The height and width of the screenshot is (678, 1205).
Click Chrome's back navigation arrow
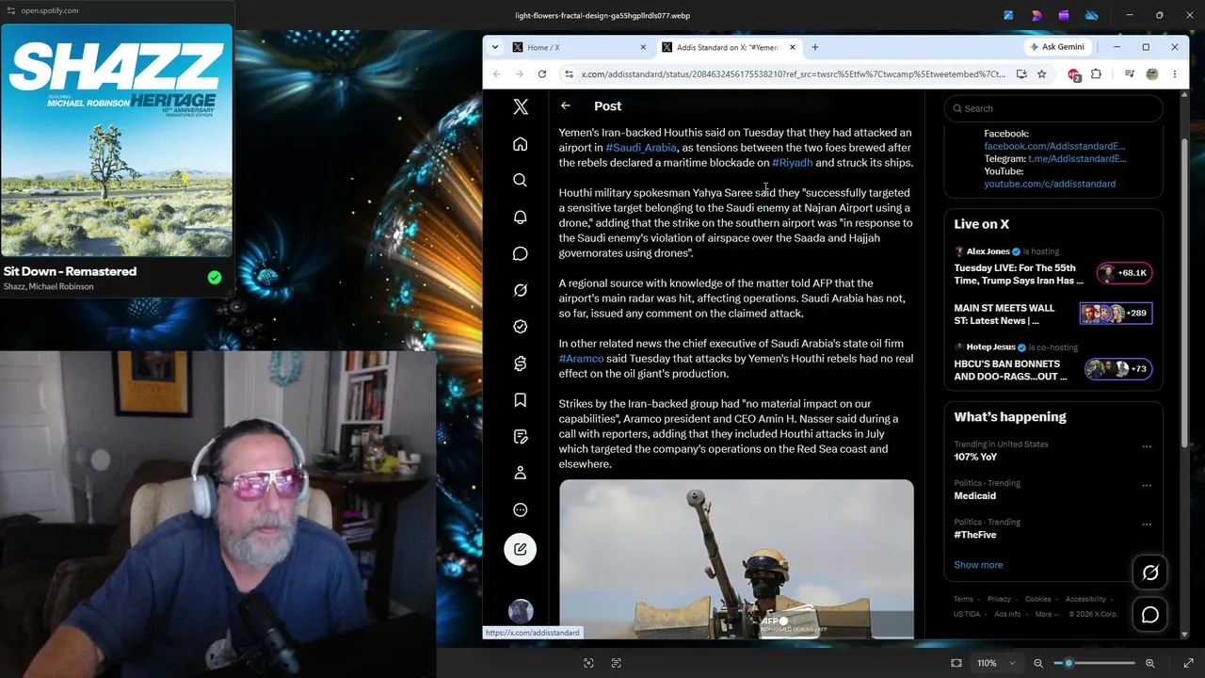coord(497,74)
